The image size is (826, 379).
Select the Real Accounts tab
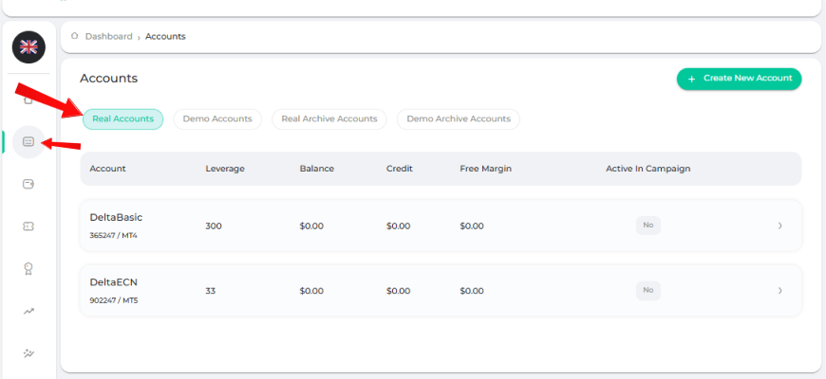[122, 118]
